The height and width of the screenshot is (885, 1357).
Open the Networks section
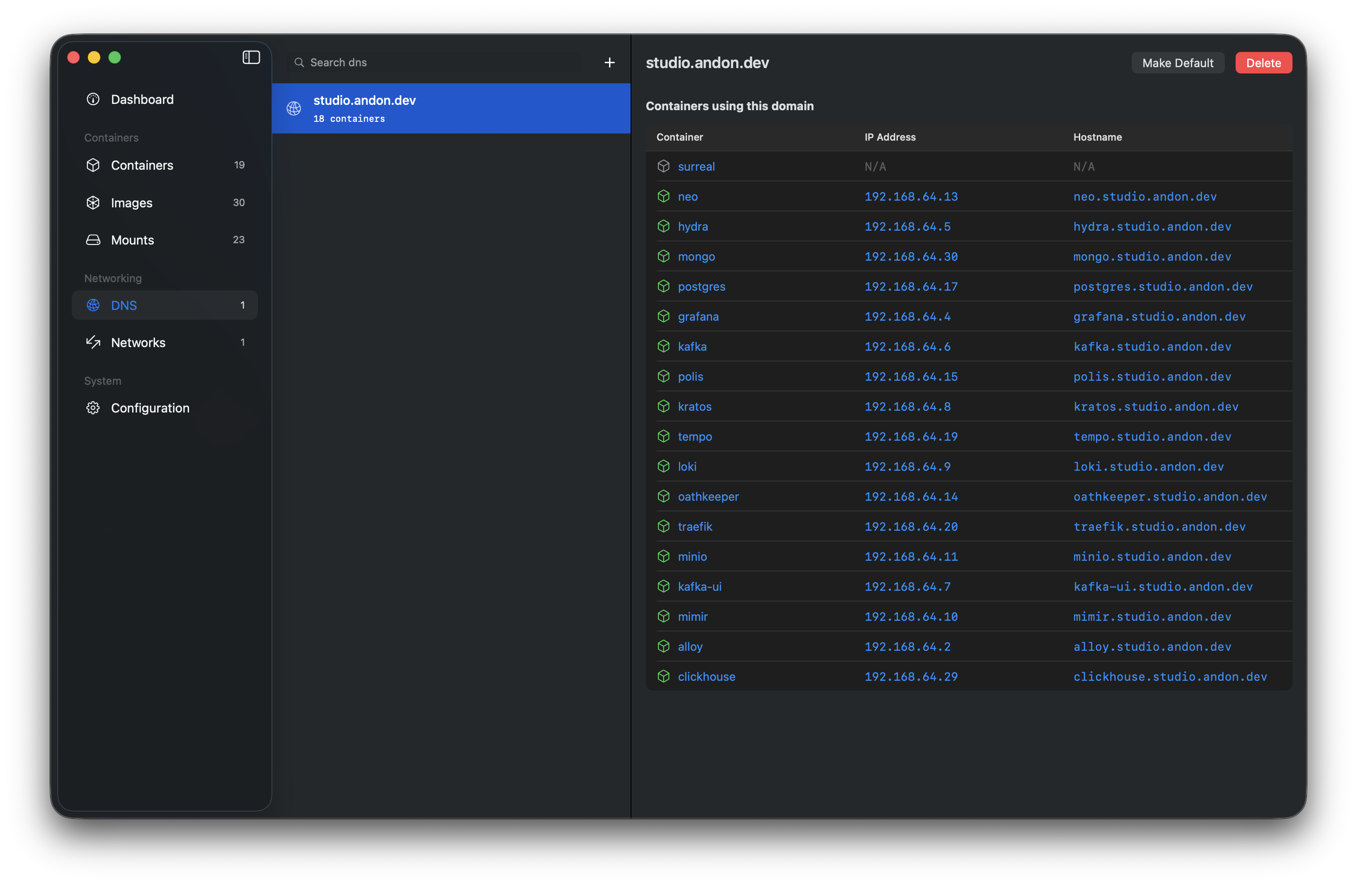(165, 342)
